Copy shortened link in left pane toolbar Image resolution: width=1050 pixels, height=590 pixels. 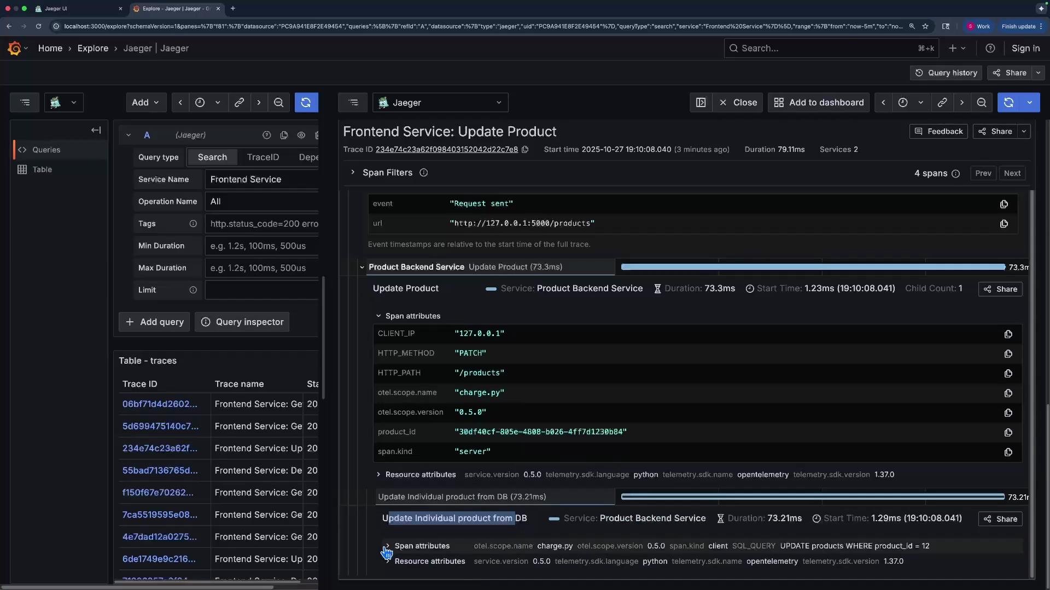(239, 102)
